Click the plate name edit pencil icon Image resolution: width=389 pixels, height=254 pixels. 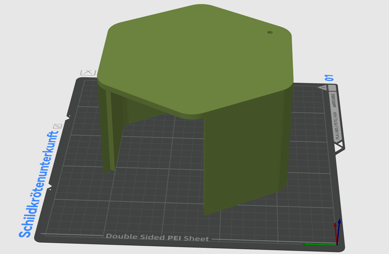[57, 126]
